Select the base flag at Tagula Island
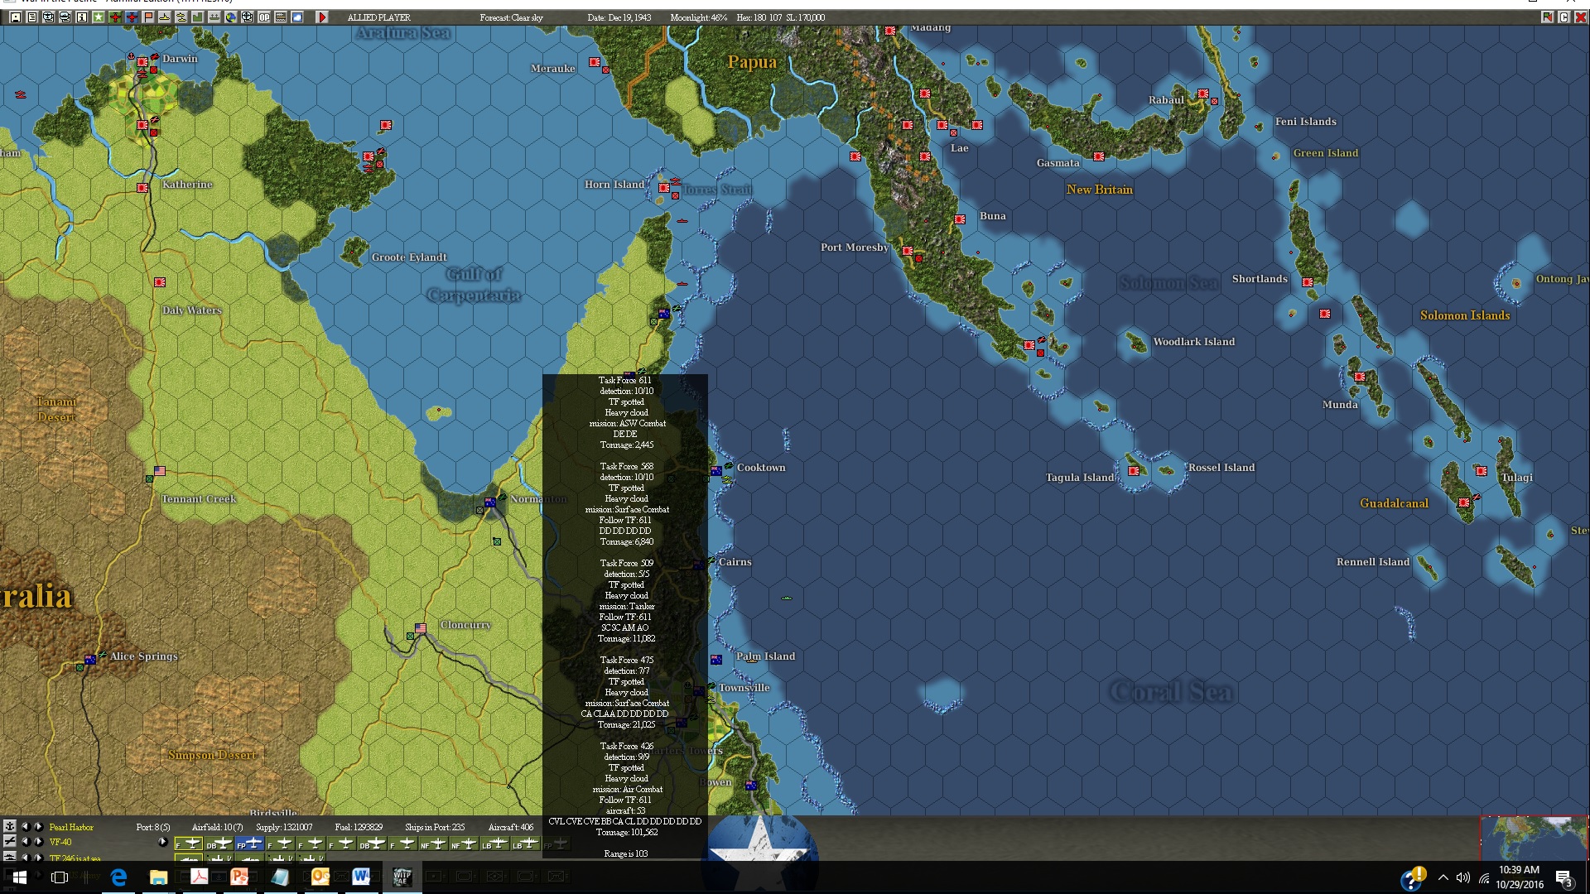The height and width of the screenshot is (894, 1590). (1134, 471)
